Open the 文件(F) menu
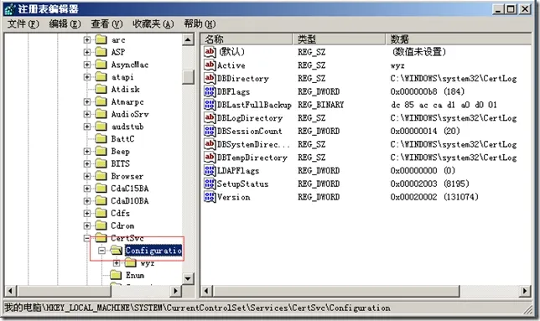The width and height of the screenshot is (540, 321). [23, 23]
